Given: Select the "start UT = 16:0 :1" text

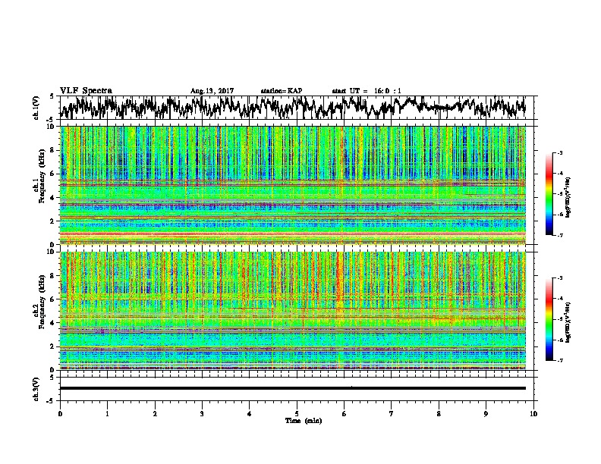Looking at the screenshot, I should [x=367, y=91].
